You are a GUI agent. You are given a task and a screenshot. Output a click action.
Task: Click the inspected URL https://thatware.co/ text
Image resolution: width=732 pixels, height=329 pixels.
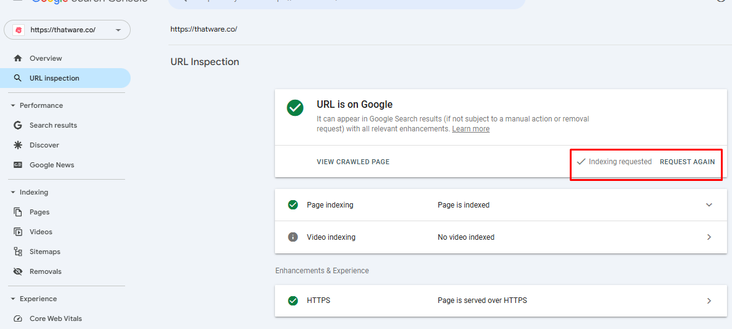204,29
